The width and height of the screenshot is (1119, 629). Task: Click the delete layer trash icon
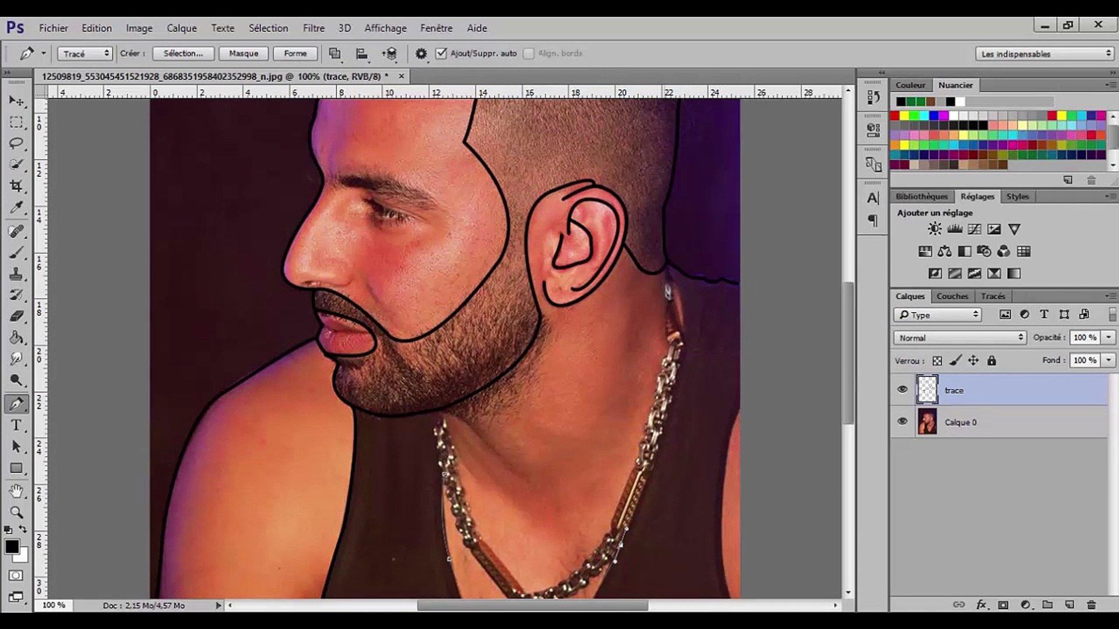1091,605
